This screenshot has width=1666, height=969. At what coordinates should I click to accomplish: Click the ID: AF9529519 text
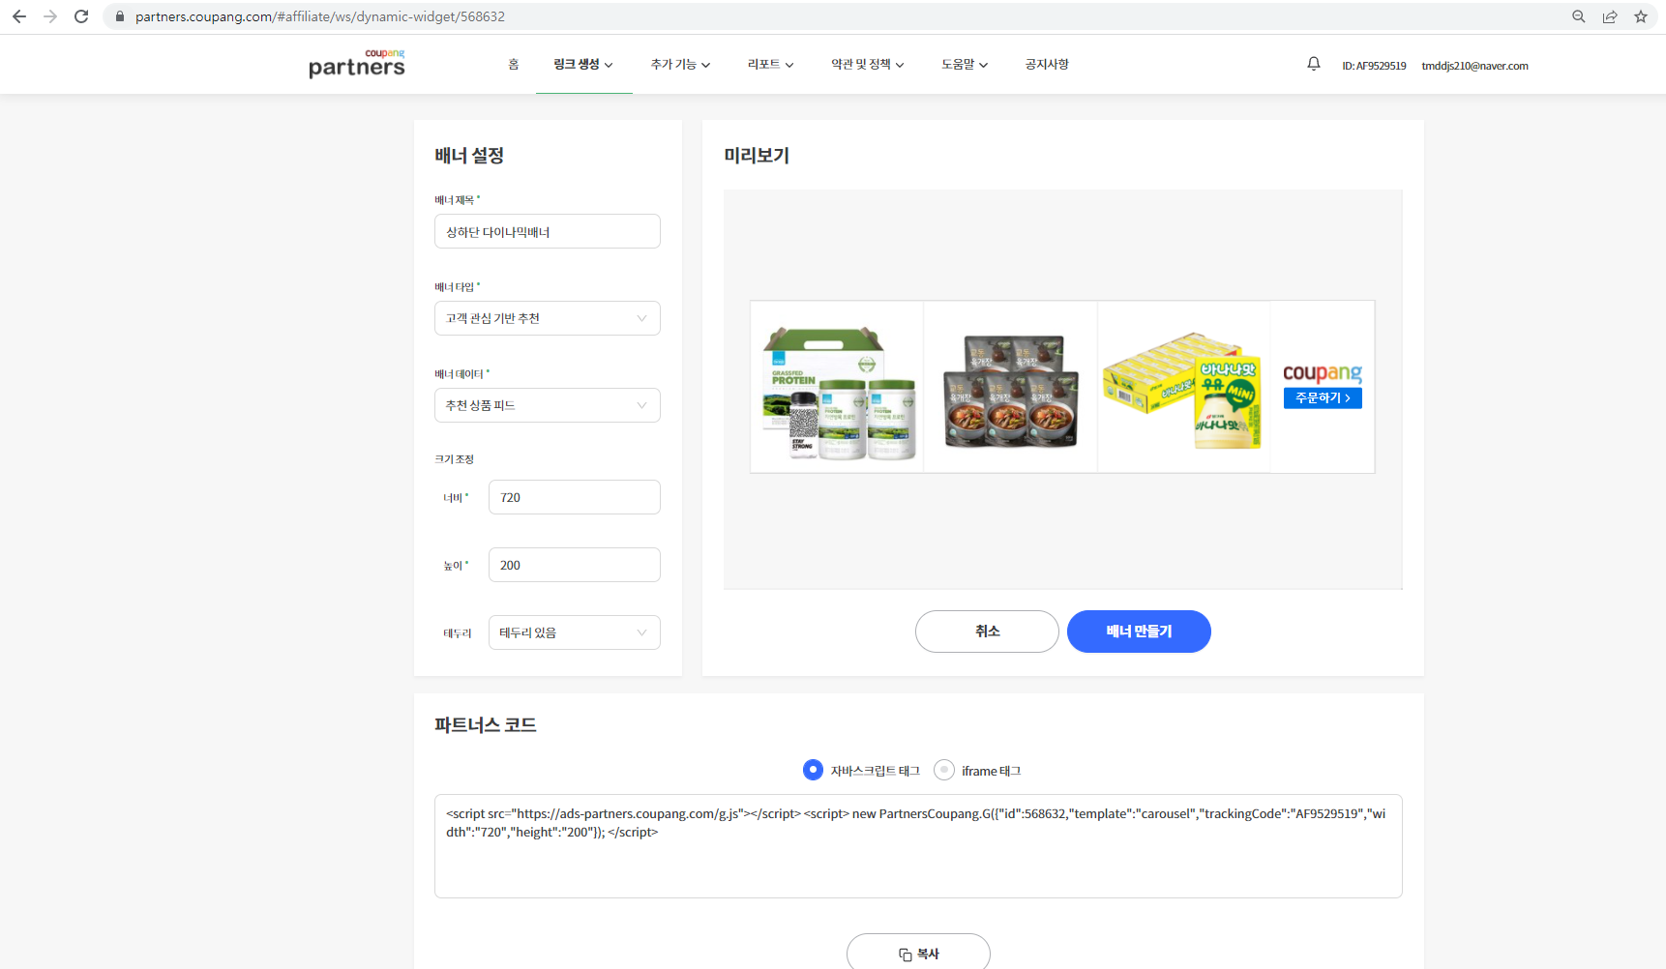point(1374,66)
